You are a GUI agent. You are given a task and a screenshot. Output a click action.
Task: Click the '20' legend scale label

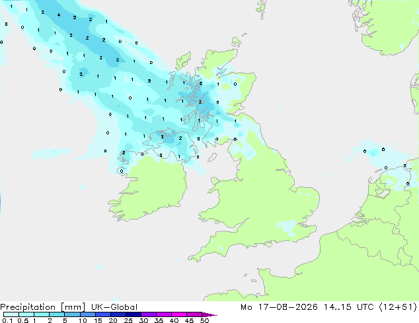[113, 320]
